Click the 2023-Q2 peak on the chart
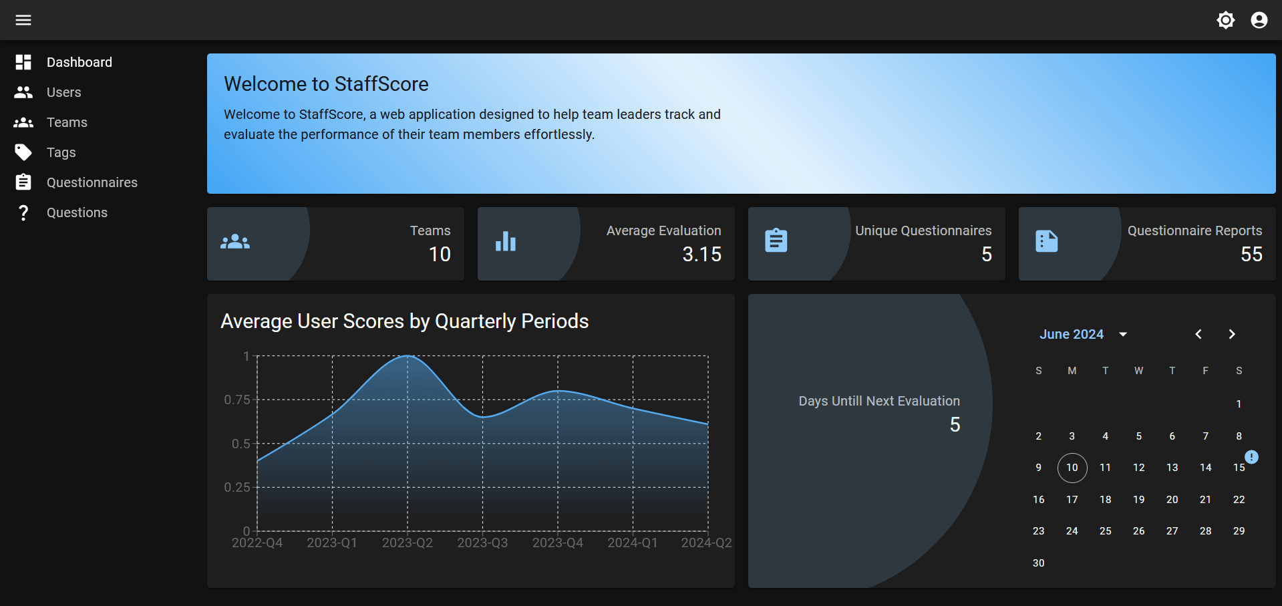 (x=408, y=356)
